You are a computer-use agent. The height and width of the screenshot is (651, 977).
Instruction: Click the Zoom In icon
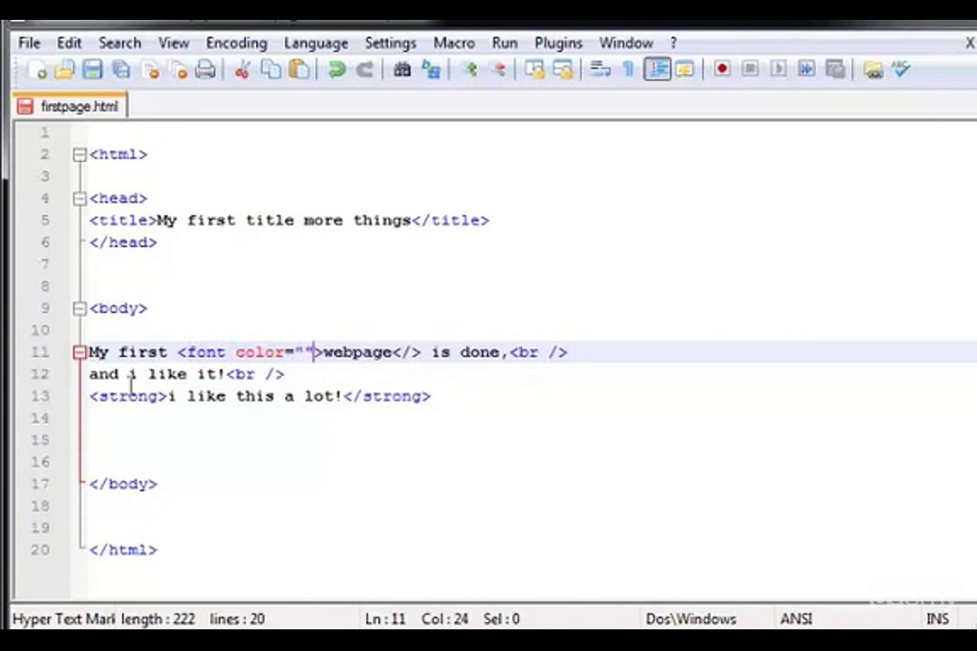pyautogui.click(x=470, y=69)
